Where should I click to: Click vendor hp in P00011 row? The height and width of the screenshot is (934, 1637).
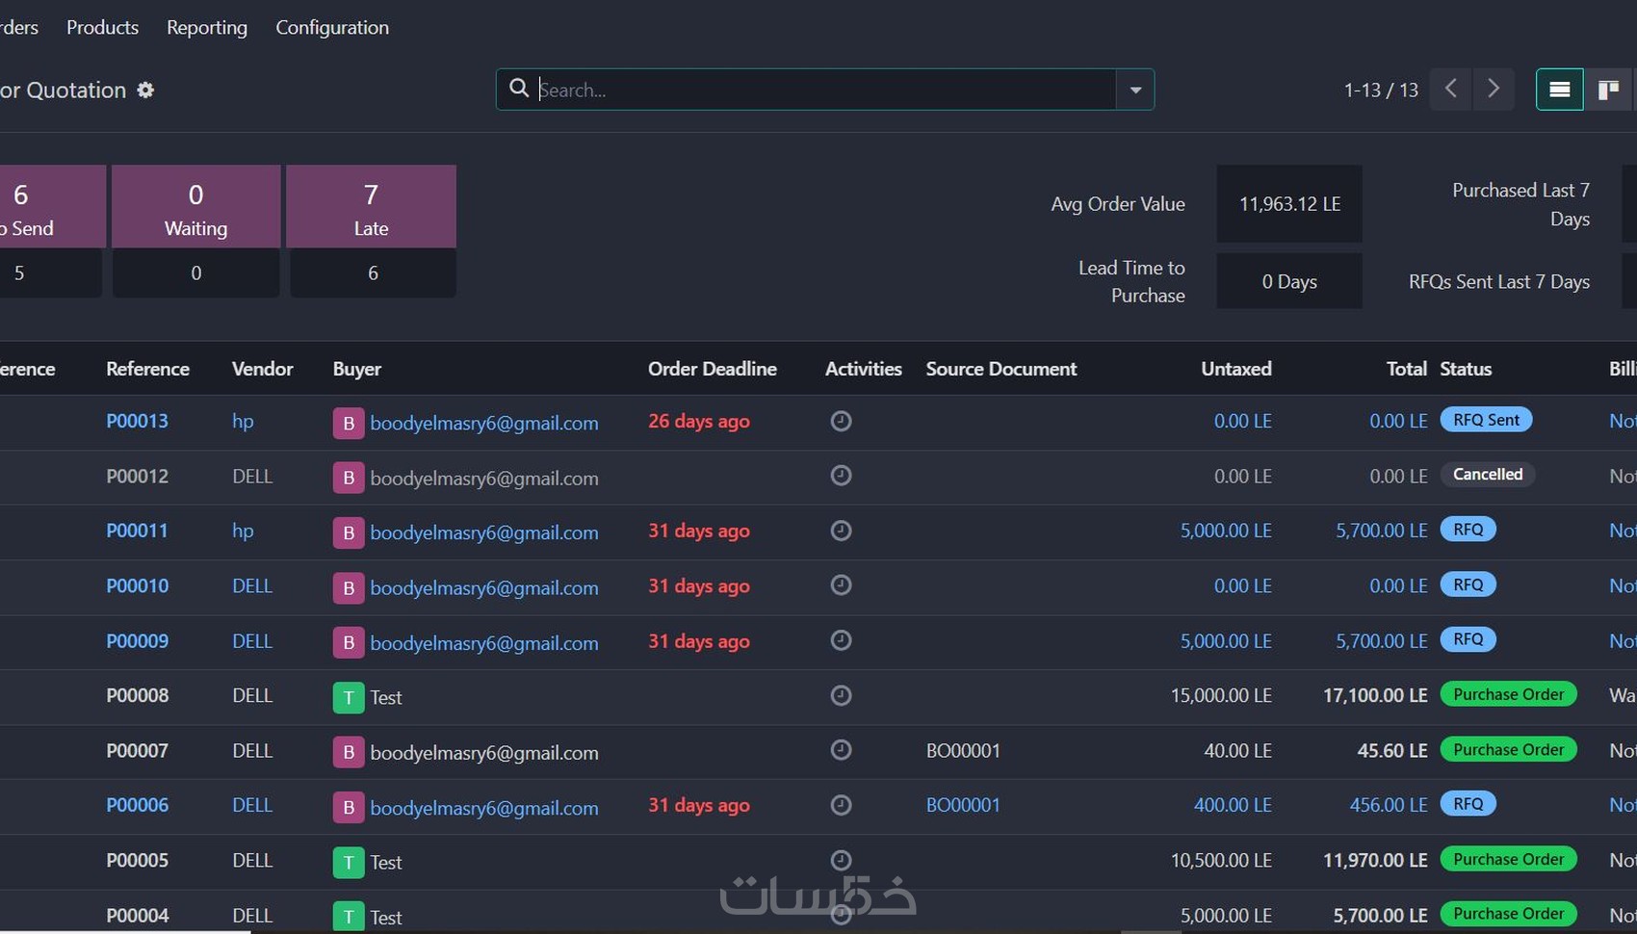click(243, 531)
